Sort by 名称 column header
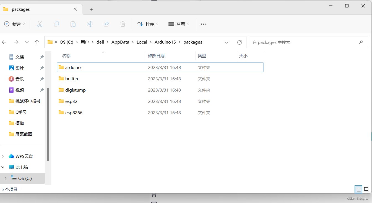 pyautogui.click(x=66, y=56)
